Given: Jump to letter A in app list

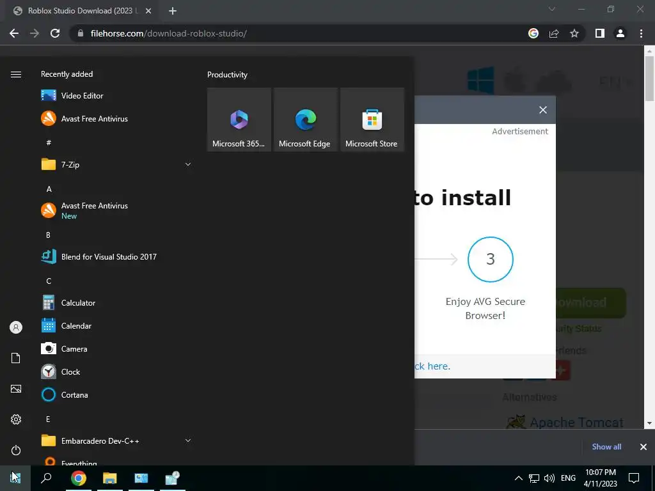Looking at the screenshot, I should coord(49,189).
